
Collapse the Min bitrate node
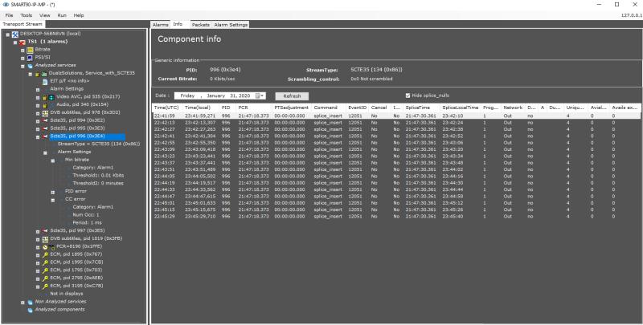point(53,160)
